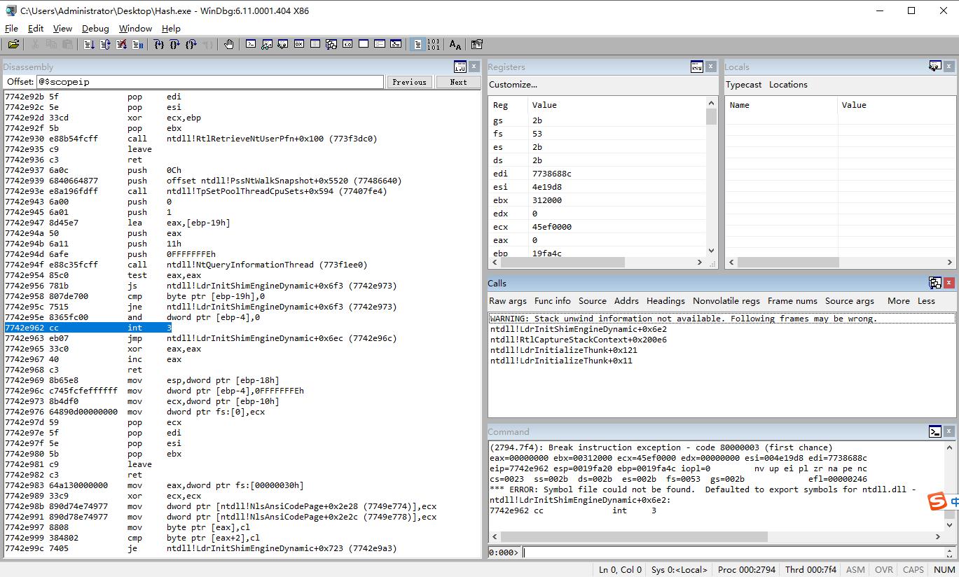959x577 pixels.
Task: Click the command input field
Action: click(x=736, y=552)
